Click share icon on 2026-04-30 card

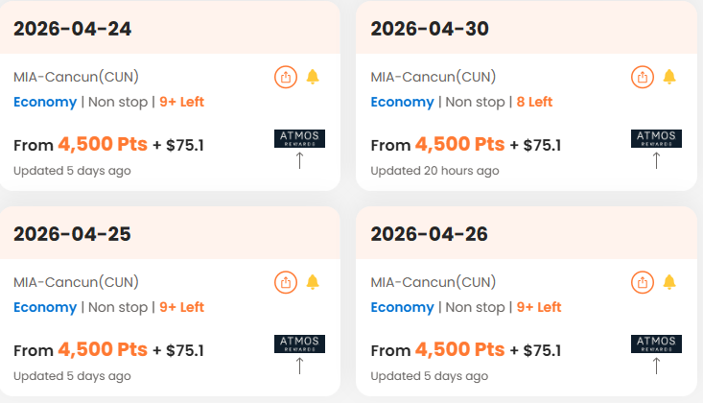(642, 77)
